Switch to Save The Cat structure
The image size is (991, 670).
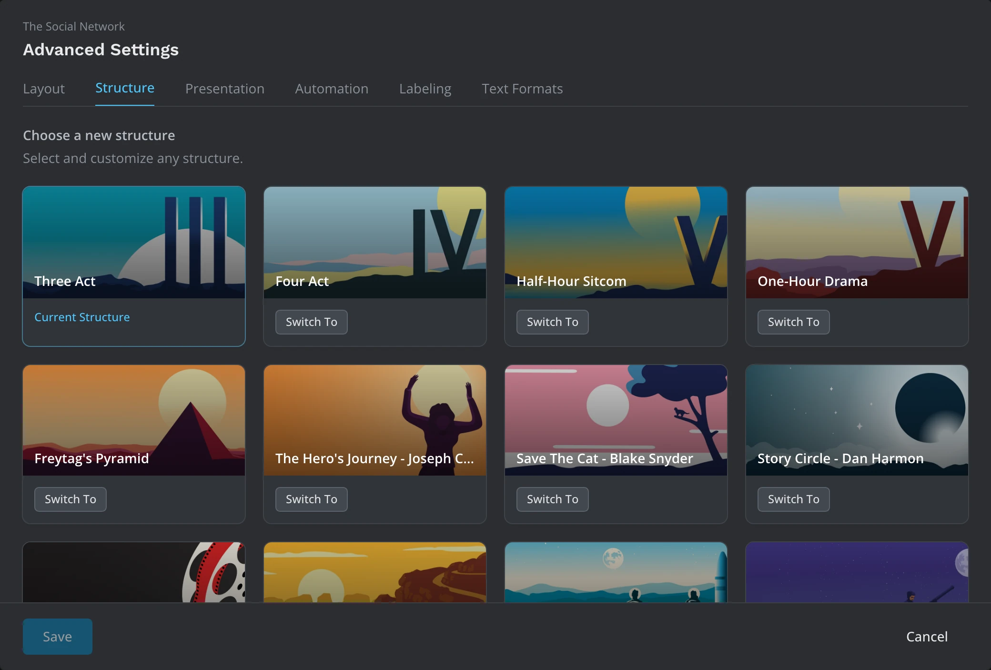553,499
